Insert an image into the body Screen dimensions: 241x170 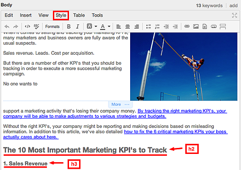(x=196, y=26)
